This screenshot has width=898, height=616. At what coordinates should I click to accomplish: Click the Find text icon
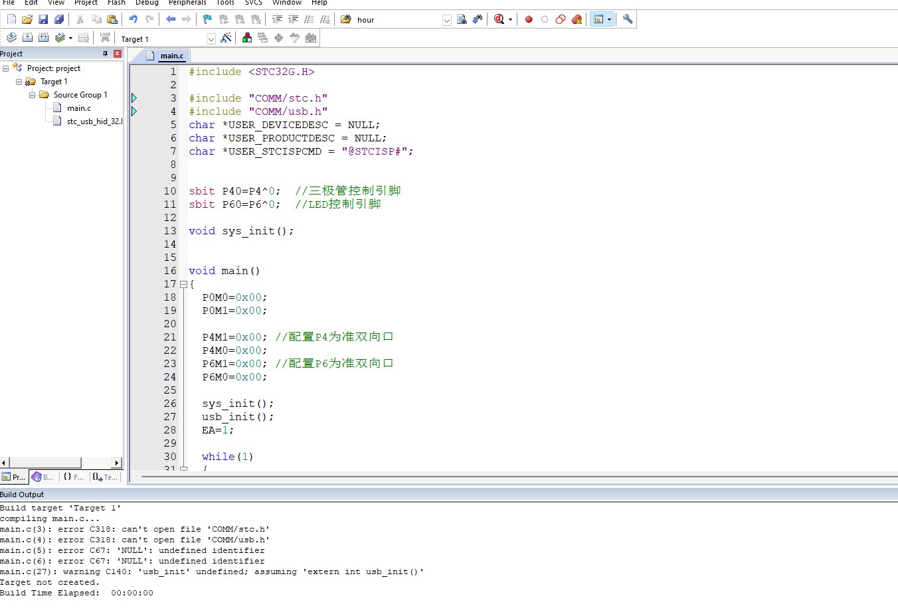click(x=462, y=19)
